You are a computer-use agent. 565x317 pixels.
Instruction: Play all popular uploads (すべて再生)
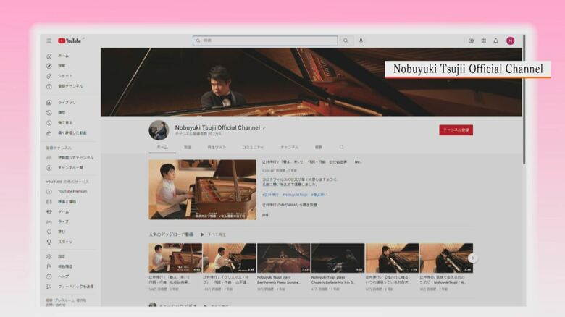pos(215,234)
